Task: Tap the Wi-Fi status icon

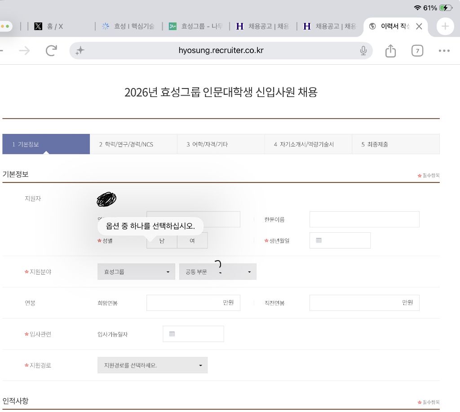Action: [417, 8]
